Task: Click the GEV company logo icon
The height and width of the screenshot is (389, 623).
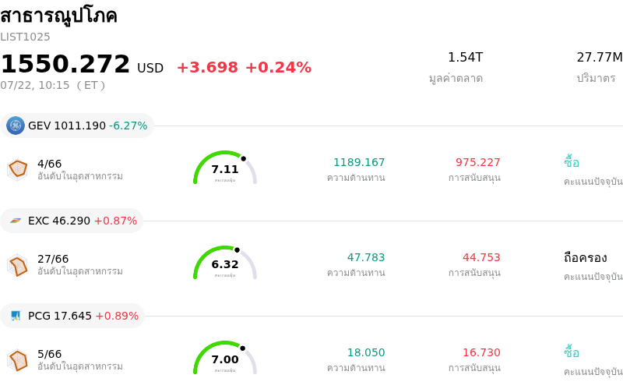Action: [x=16, y=126]
